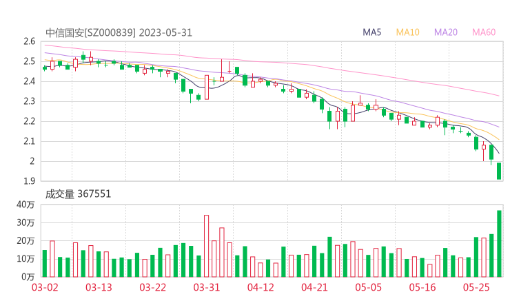Select the 2.3 price axis label
The image size is (510, 303).
pyautogui.click(x=29, y=101)
